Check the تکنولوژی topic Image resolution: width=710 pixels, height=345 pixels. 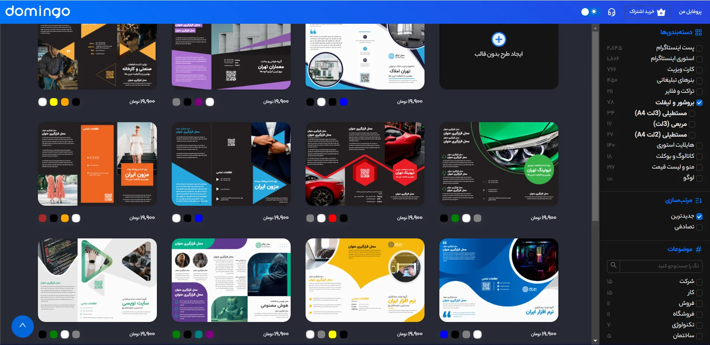click(x=699, y=325)
